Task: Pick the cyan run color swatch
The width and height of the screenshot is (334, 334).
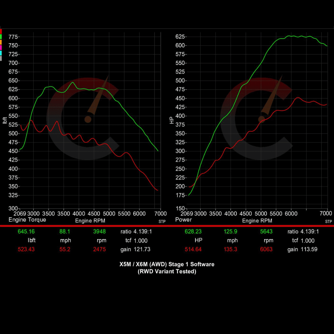Action: click(x=1, y=53)
